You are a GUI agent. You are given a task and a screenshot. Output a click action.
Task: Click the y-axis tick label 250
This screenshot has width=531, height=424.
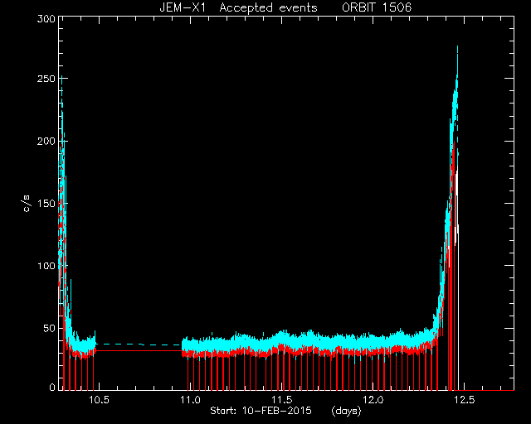pos(46,79)
